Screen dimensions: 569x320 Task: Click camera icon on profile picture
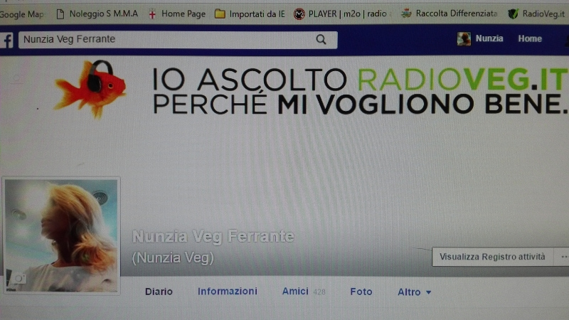coord(18,279)
